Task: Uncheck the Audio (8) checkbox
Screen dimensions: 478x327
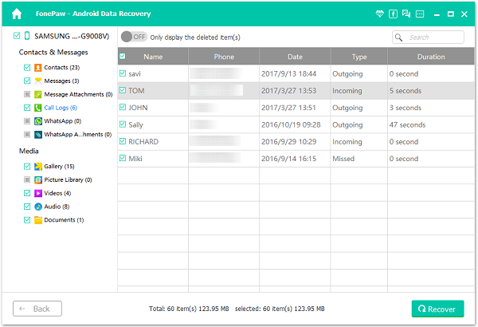Action: click(x=27, y=207)
